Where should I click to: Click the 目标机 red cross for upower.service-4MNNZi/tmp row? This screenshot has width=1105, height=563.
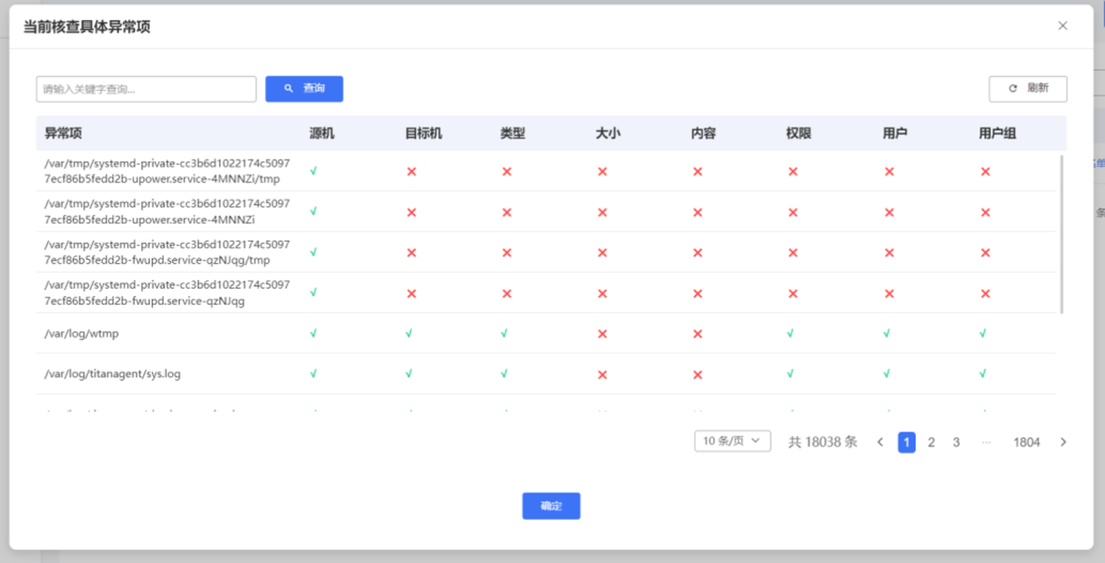pyautogui.click(x=411, y=172)
